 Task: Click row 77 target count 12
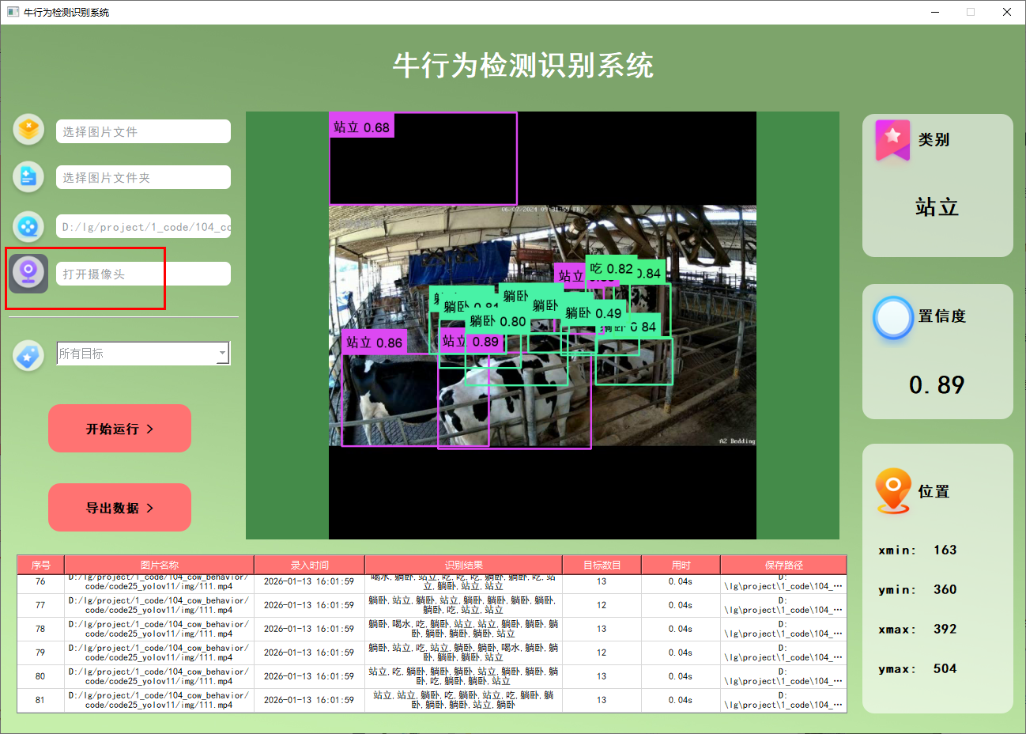[x=602, y=605]
